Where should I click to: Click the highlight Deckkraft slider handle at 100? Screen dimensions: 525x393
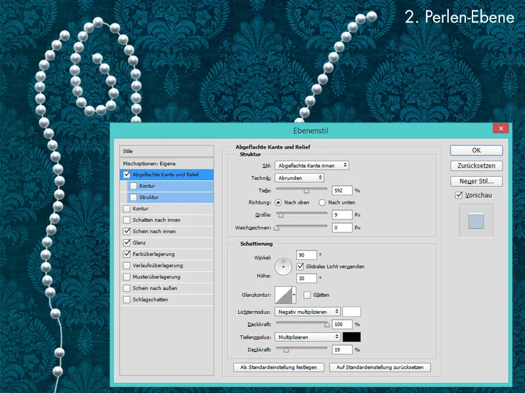pyautogui.click(x=327, y=325)
